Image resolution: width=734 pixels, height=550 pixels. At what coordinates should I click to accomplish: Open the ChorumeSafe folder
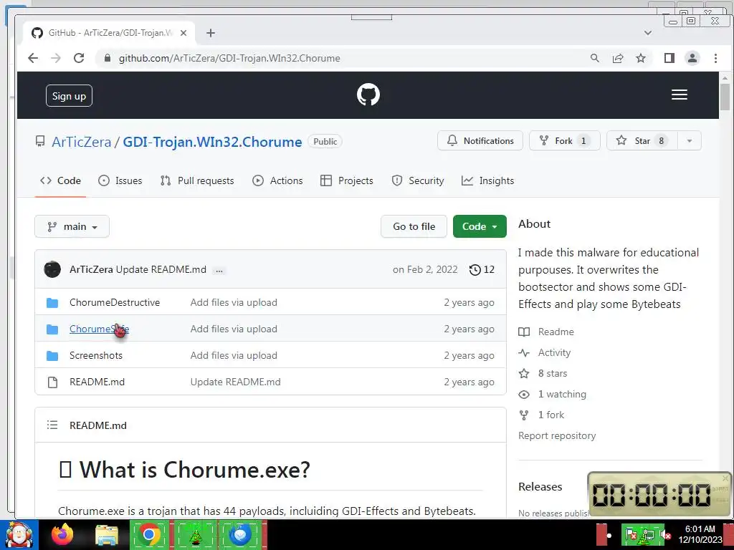(99, 329)
